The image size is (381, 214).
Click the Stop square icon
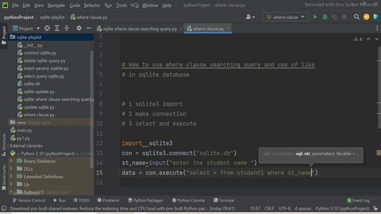pyautogui.click(x=344, y=17)
